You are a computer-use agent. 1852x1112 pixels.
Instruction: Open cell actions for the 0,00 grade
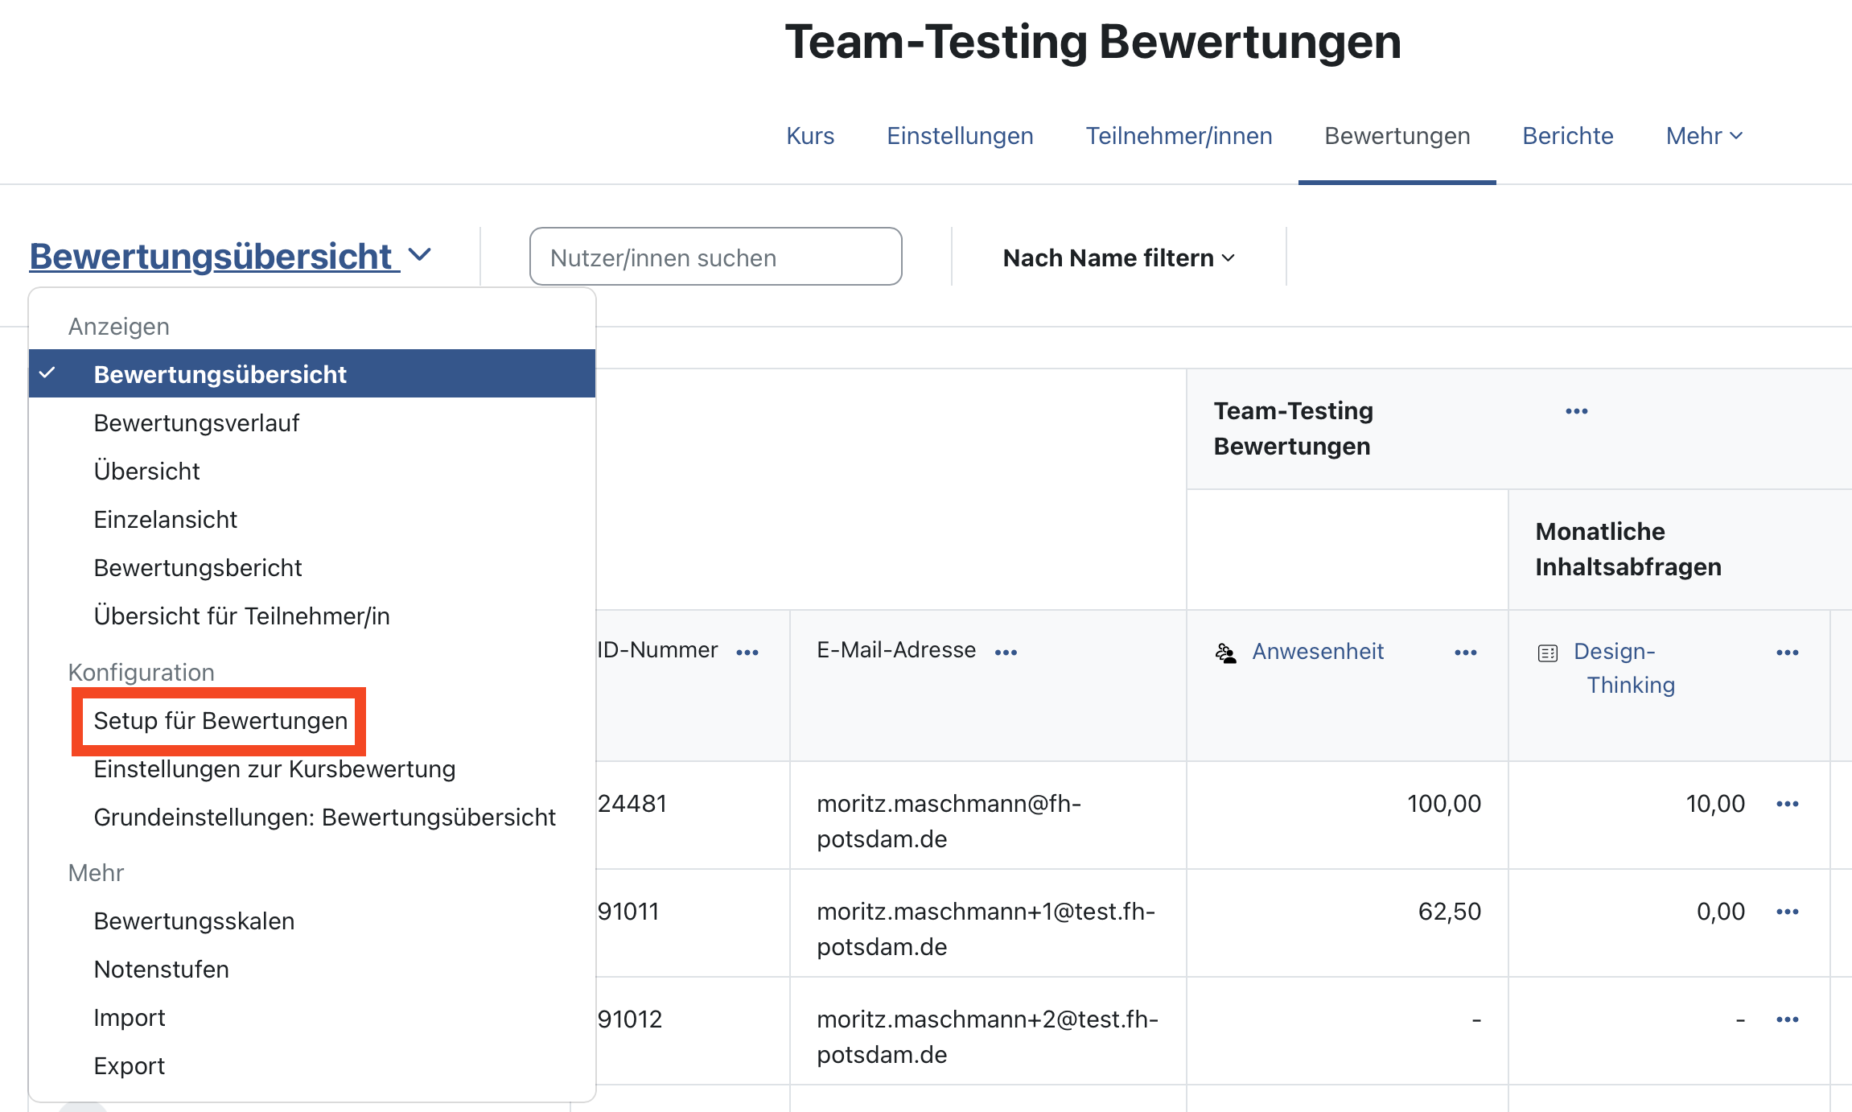[1787, 912]
